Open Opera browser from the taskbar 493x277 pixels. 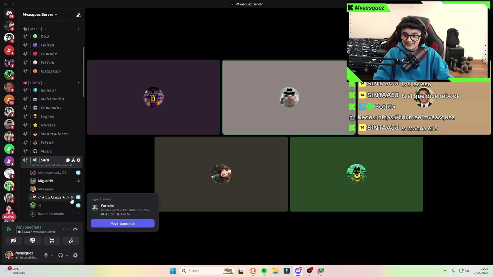point(253,271)
